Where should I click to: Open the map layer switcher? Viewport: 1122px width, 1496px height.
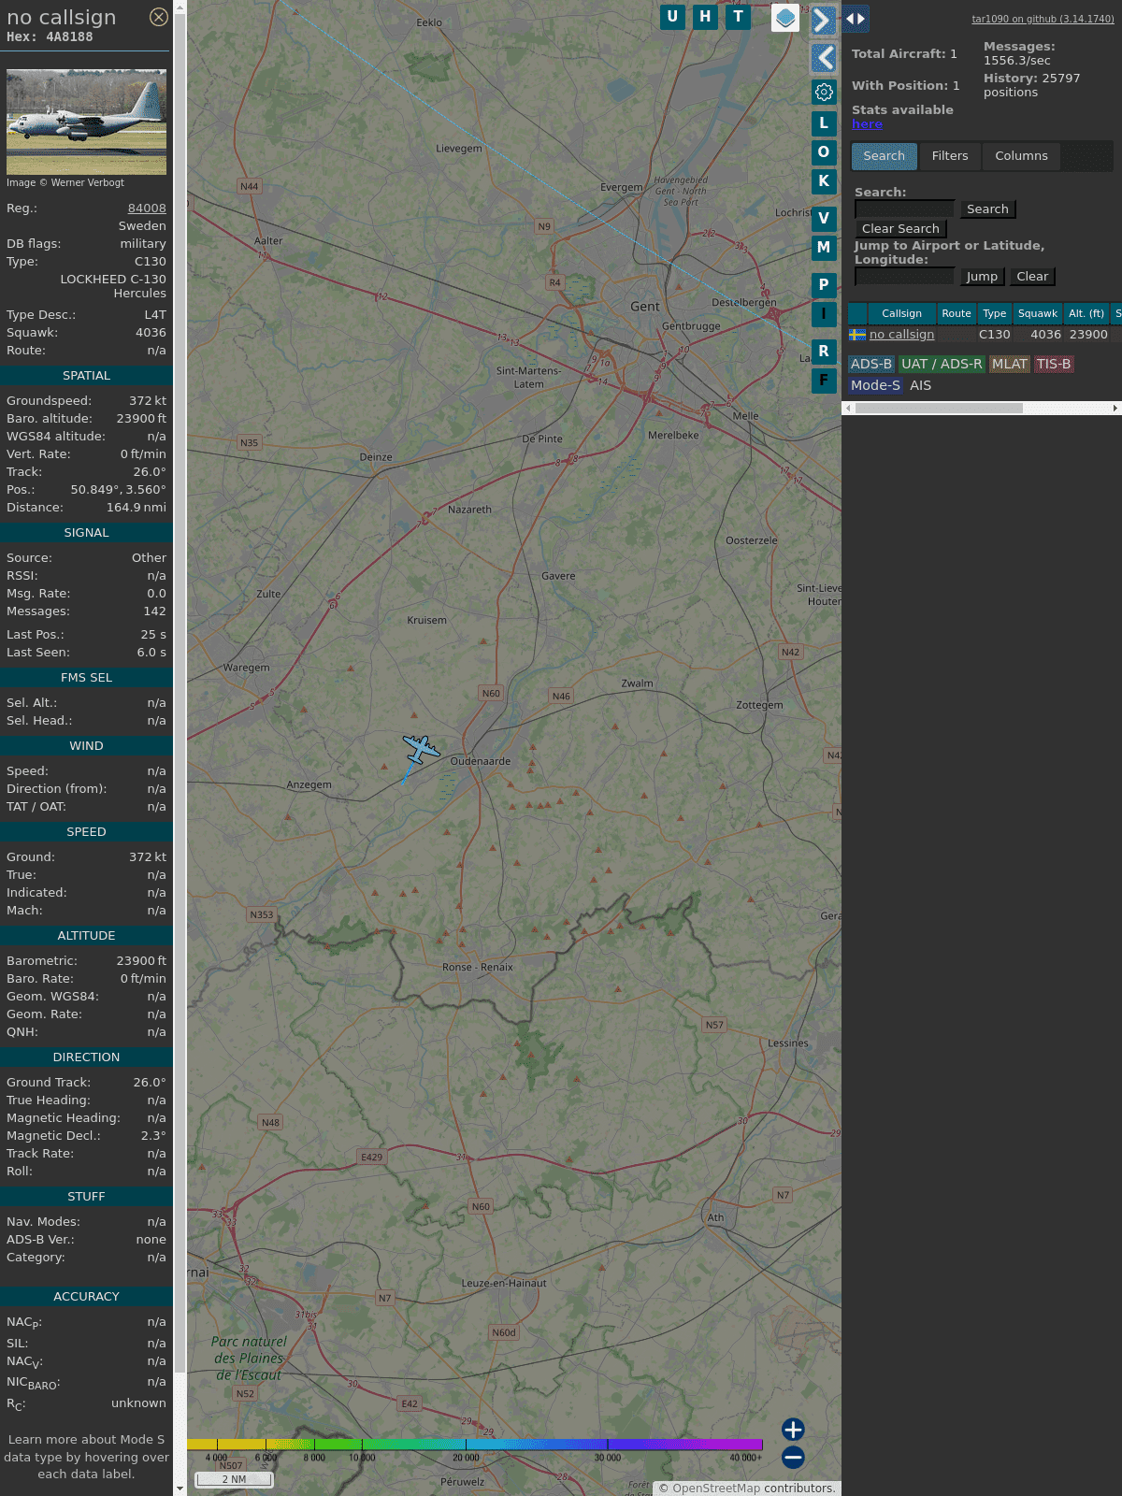tap(785, 18)
